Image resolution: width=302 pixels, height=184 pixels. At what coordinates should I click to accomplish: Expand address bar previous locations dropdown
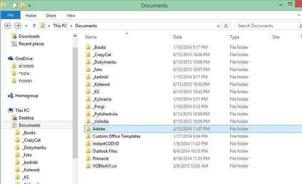[218, 26]
